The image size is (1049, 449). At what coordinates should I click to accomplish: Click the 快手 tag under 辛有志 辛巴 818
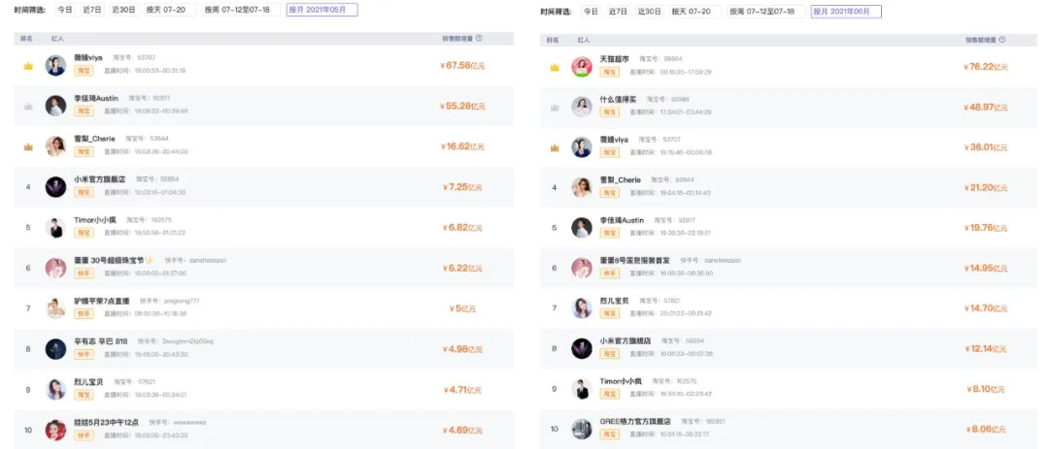(x=84, y=354)
